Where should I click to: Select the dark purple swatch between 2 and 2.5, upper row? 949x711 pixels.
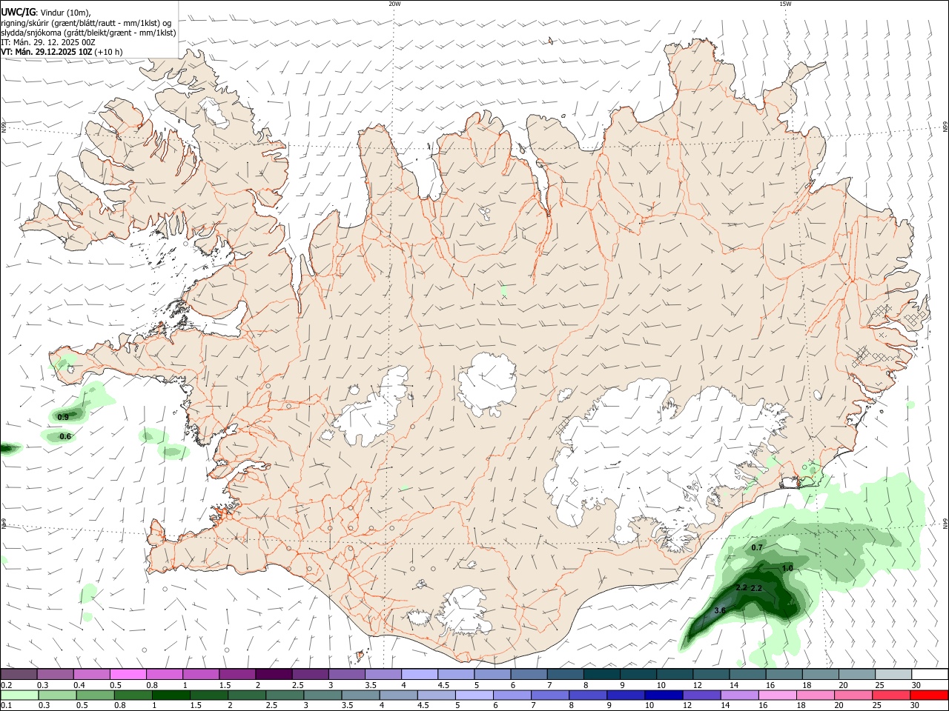pyautogui.click(x=273, y=675)
